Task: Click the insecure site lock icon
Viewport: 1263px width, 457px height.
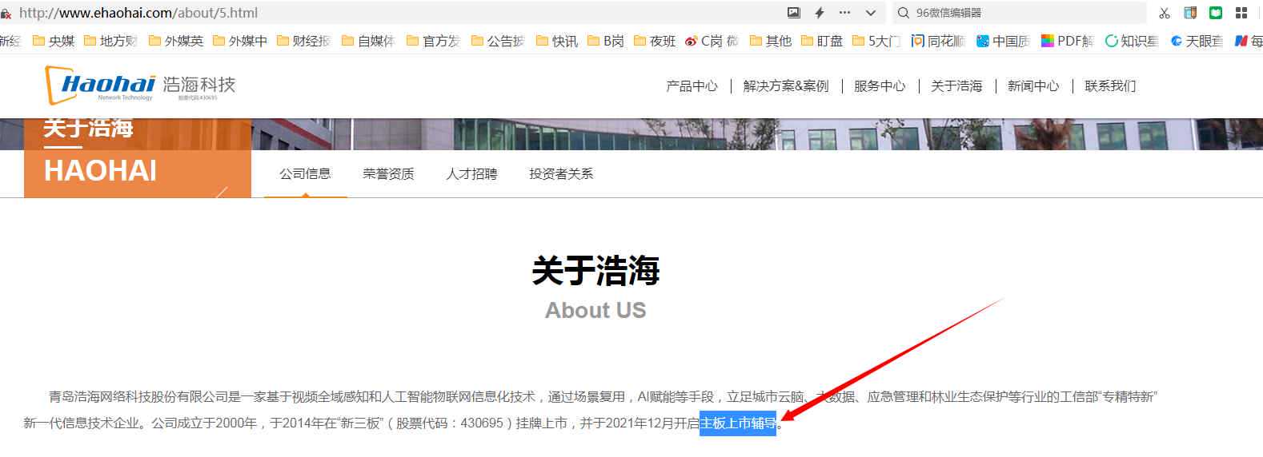Action: tap(6, 14)
